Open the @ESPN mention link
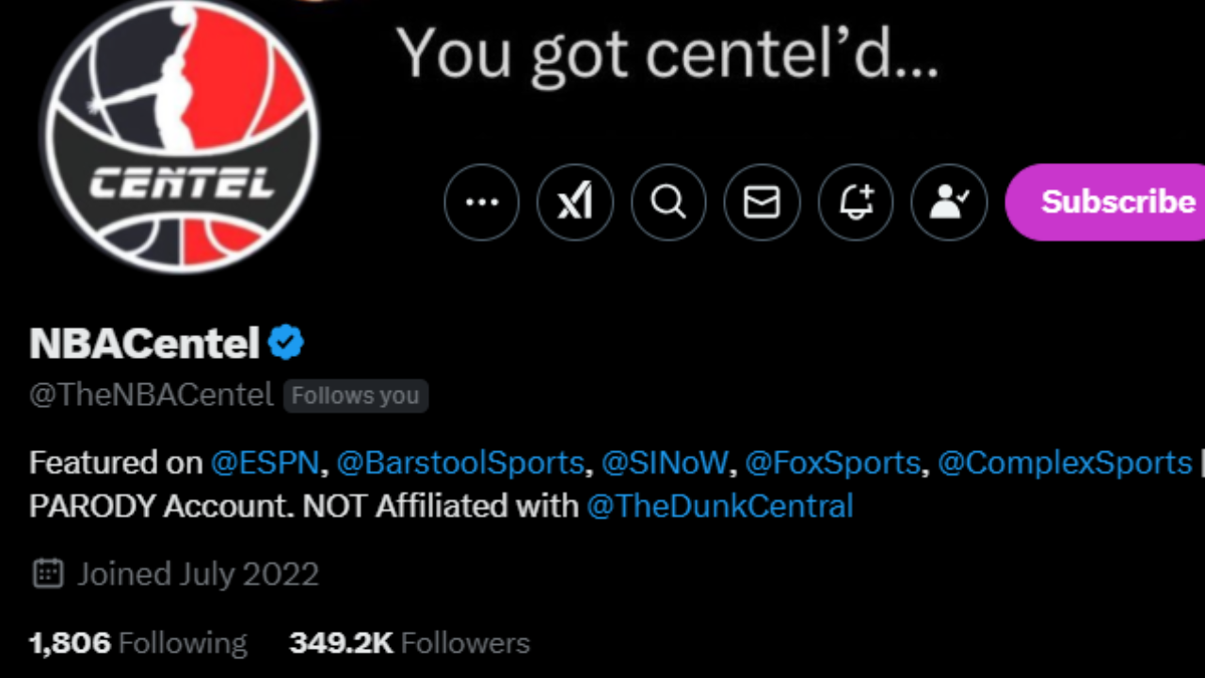 pyautogui.click(x=265, y=462)
